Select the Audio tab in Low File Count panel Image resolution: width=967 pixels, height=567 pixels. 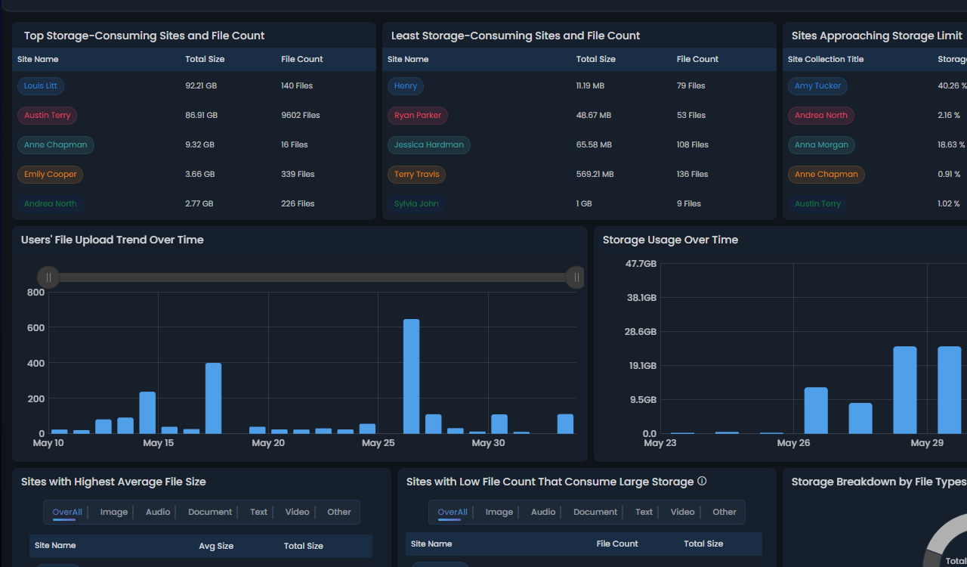[x=542, y=512]
